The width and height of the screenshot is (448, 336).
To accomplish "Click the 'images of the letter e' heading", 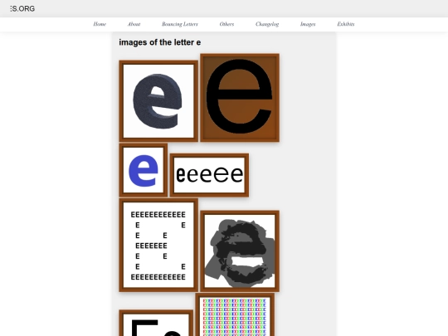I will click(160, 42).
